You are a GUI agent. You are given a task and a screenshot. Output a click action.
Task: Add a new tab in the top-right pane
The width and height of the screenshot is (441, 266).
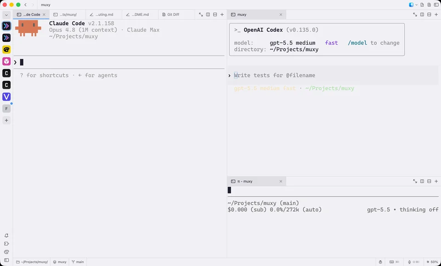436,15
